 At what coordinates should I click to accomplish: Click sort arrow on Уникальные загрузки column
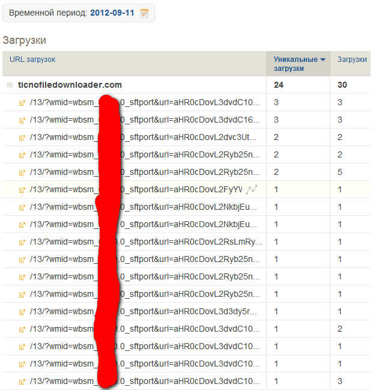[x=323, y=59]
